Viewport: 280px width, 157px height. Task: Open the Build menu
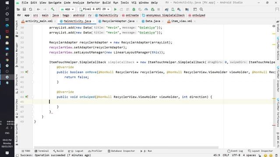tap(106, 3)
